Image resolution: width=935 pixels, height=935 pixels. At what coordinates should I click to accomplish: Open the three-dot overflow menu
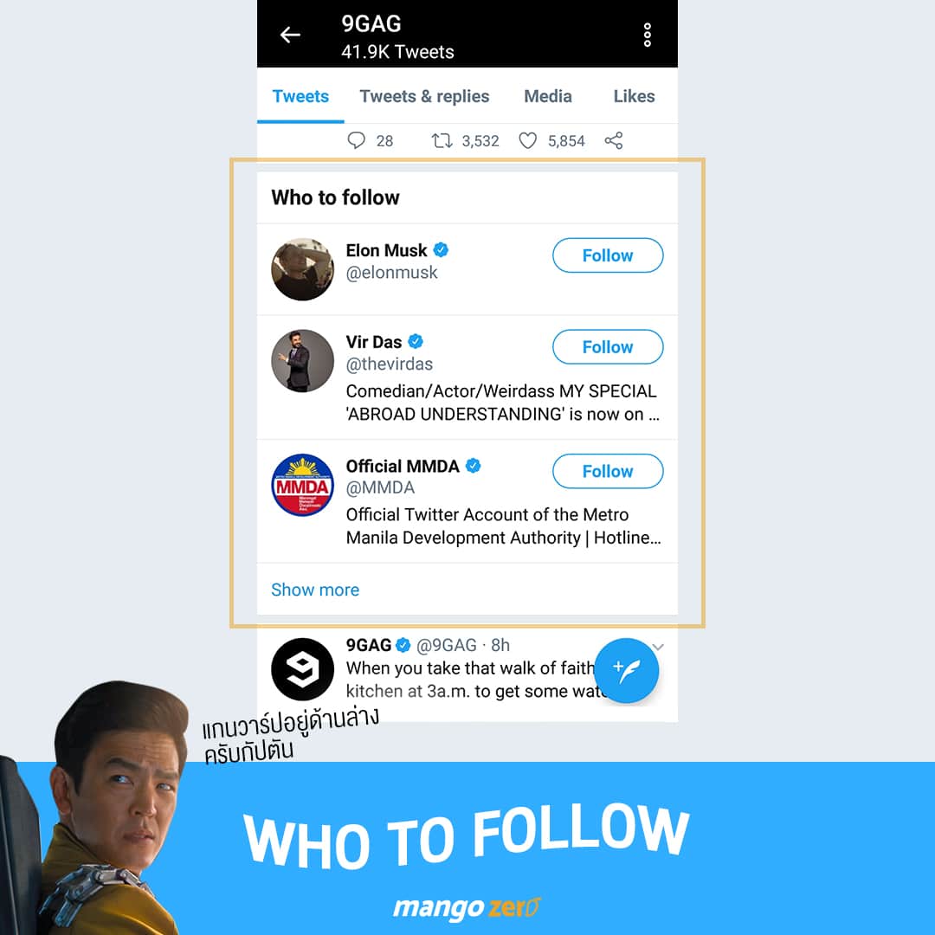(647, 35)
